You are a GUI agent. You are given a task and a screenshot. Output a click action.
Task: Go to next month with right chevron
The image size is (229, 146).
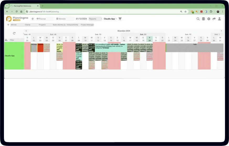[221, 31]
